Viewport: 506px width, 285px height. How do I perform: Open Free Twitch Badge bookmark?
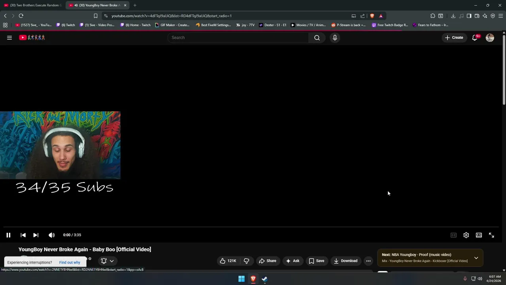(390, 25)
